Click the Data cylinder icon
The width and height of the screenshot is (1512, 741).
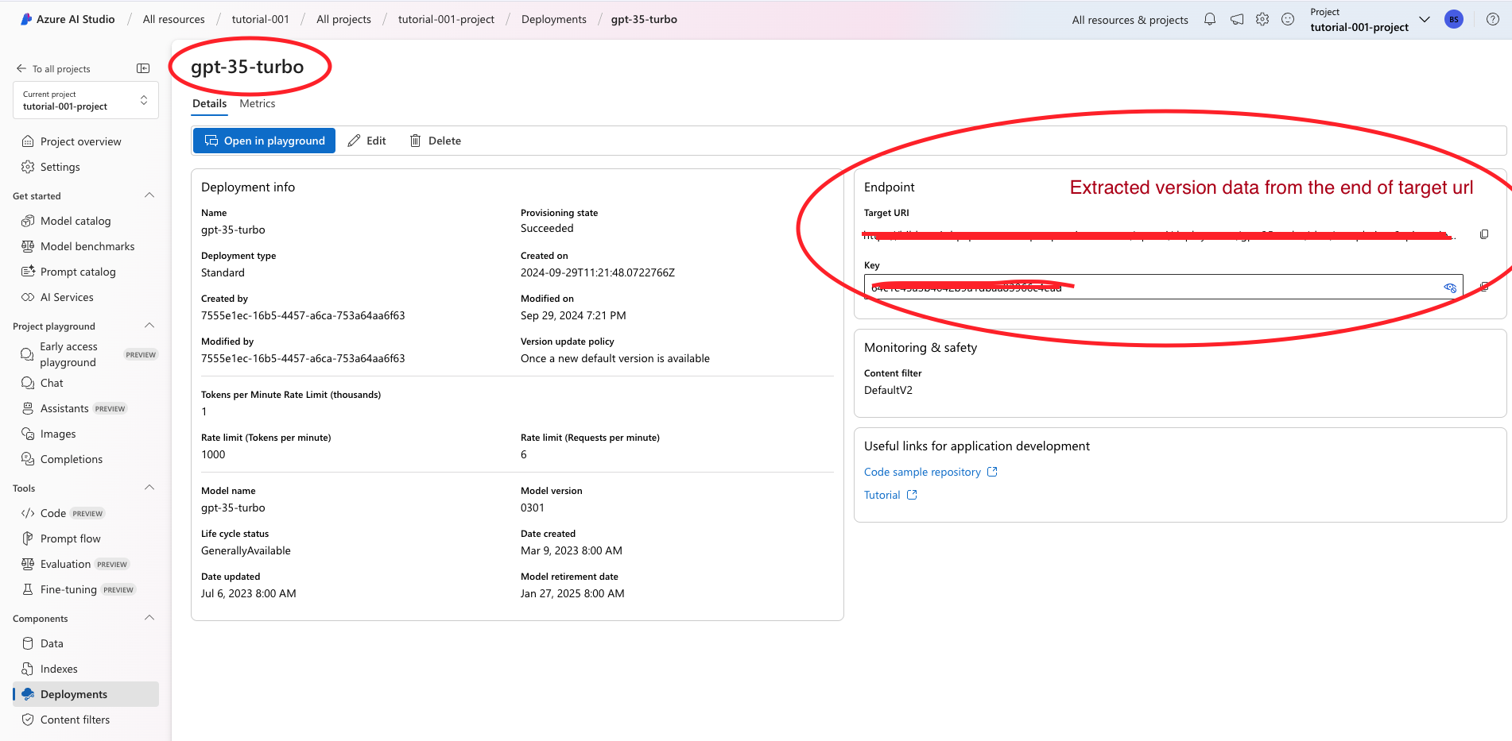[28, 643]
